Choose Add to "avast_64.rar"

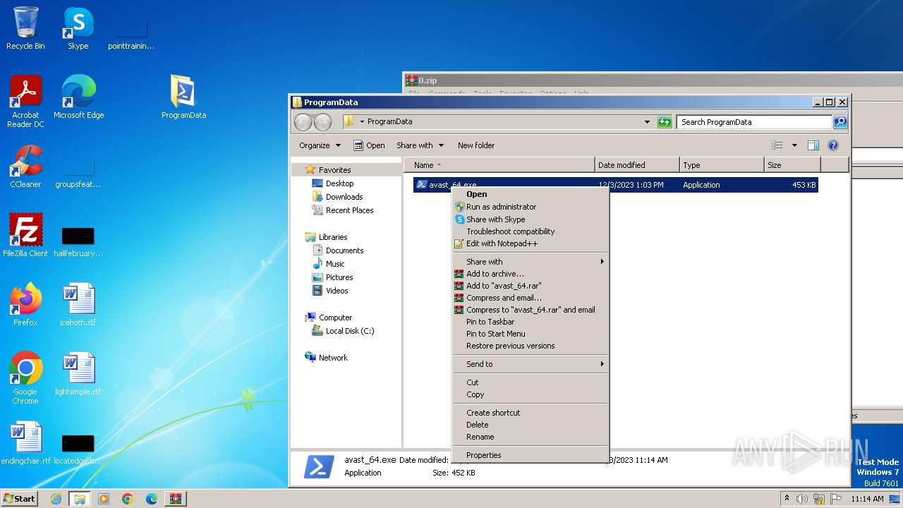coord(531,286)
